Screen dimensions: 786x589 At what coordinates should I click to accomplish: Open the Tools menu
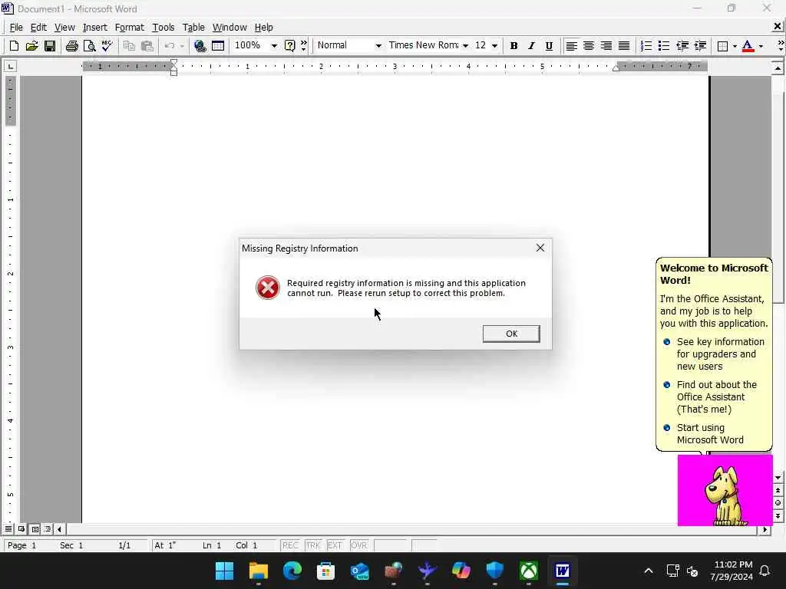(x=163, y=27)
